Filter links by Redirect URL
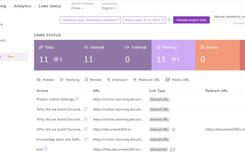Screen dimensions: 245x153 tap(146, 80)
